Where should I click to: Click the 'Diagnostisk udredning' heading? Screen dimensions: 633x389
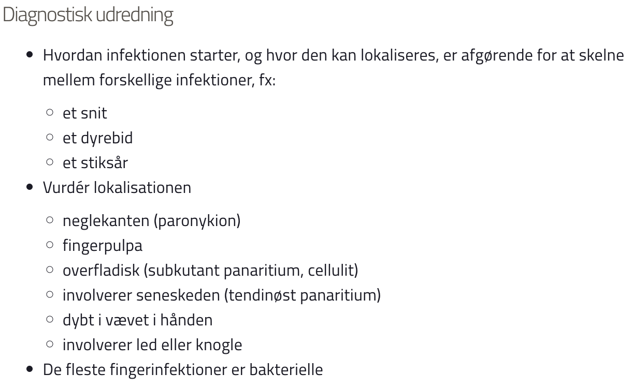point(88,15)
